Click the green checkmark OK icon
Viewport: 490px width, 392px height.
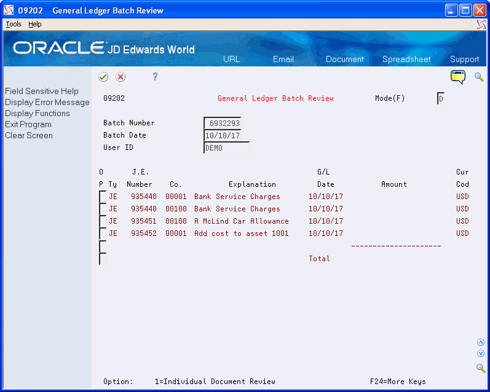[103, 77]
